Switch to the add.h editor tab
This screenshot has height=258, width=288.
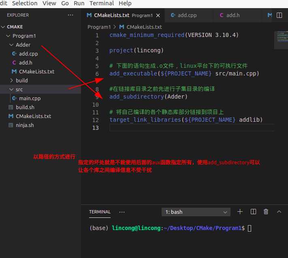tap(237, 15)
